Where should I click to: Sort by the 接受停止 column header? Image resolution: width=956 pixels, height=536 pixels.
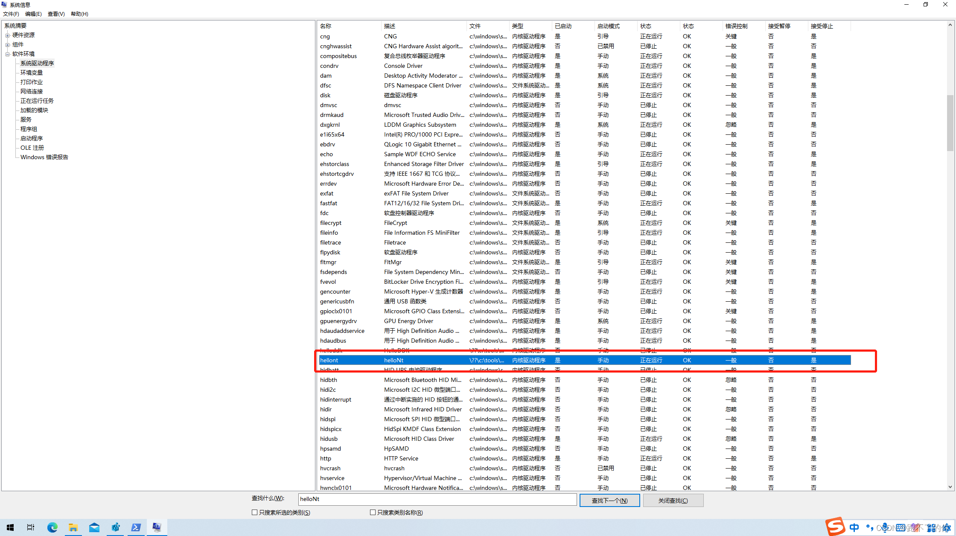point(829,26)
